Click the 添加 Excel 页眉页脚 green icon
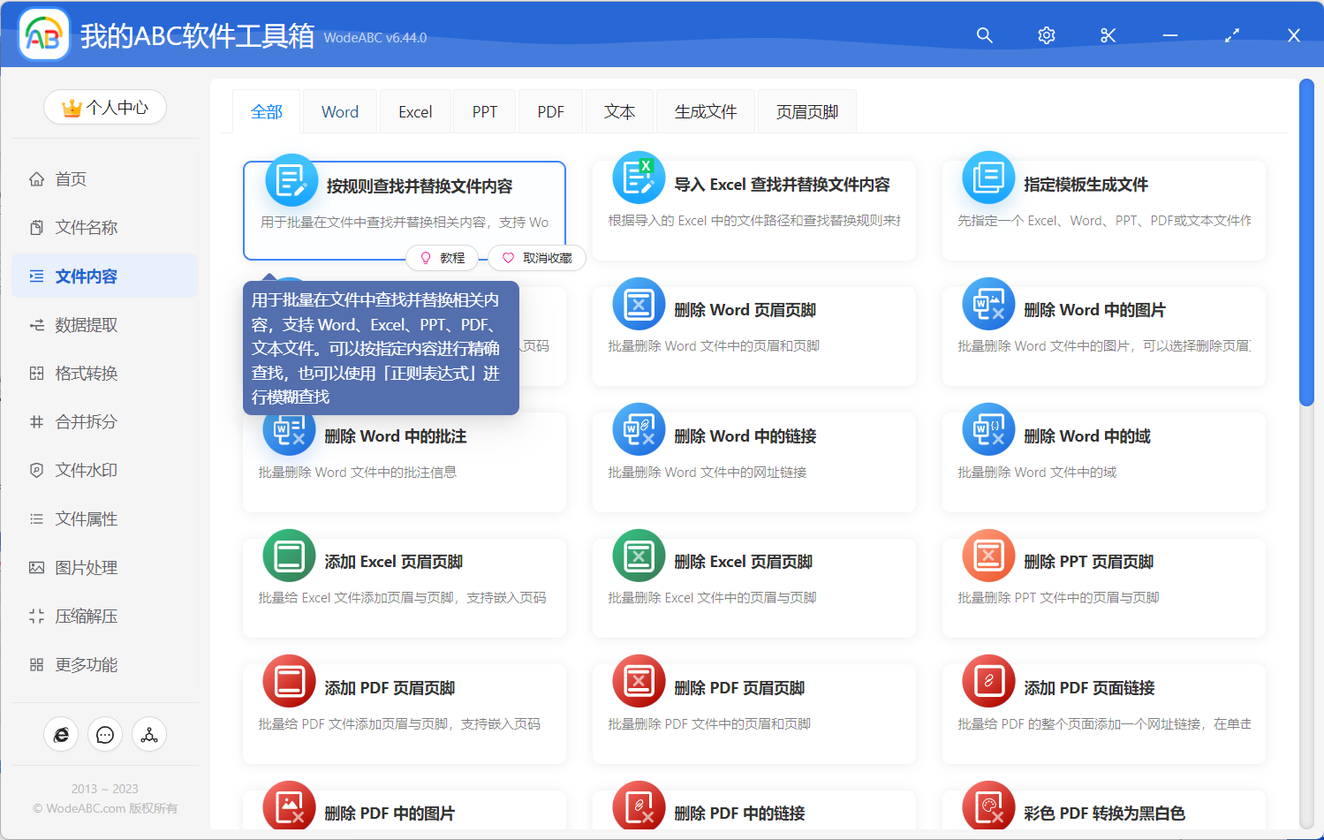The image size is (1324, 840). [289, 556]
